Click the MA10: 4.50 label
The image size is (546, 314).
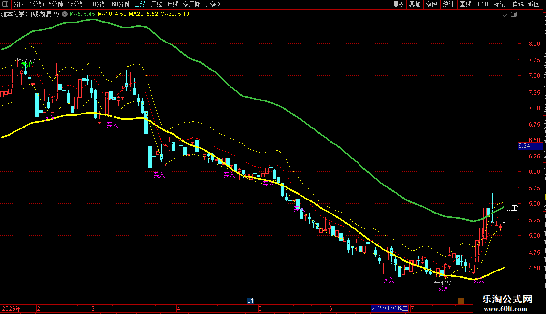[112, 14]
